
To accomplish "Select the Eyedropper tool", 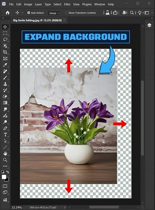I will click(5, 65).
